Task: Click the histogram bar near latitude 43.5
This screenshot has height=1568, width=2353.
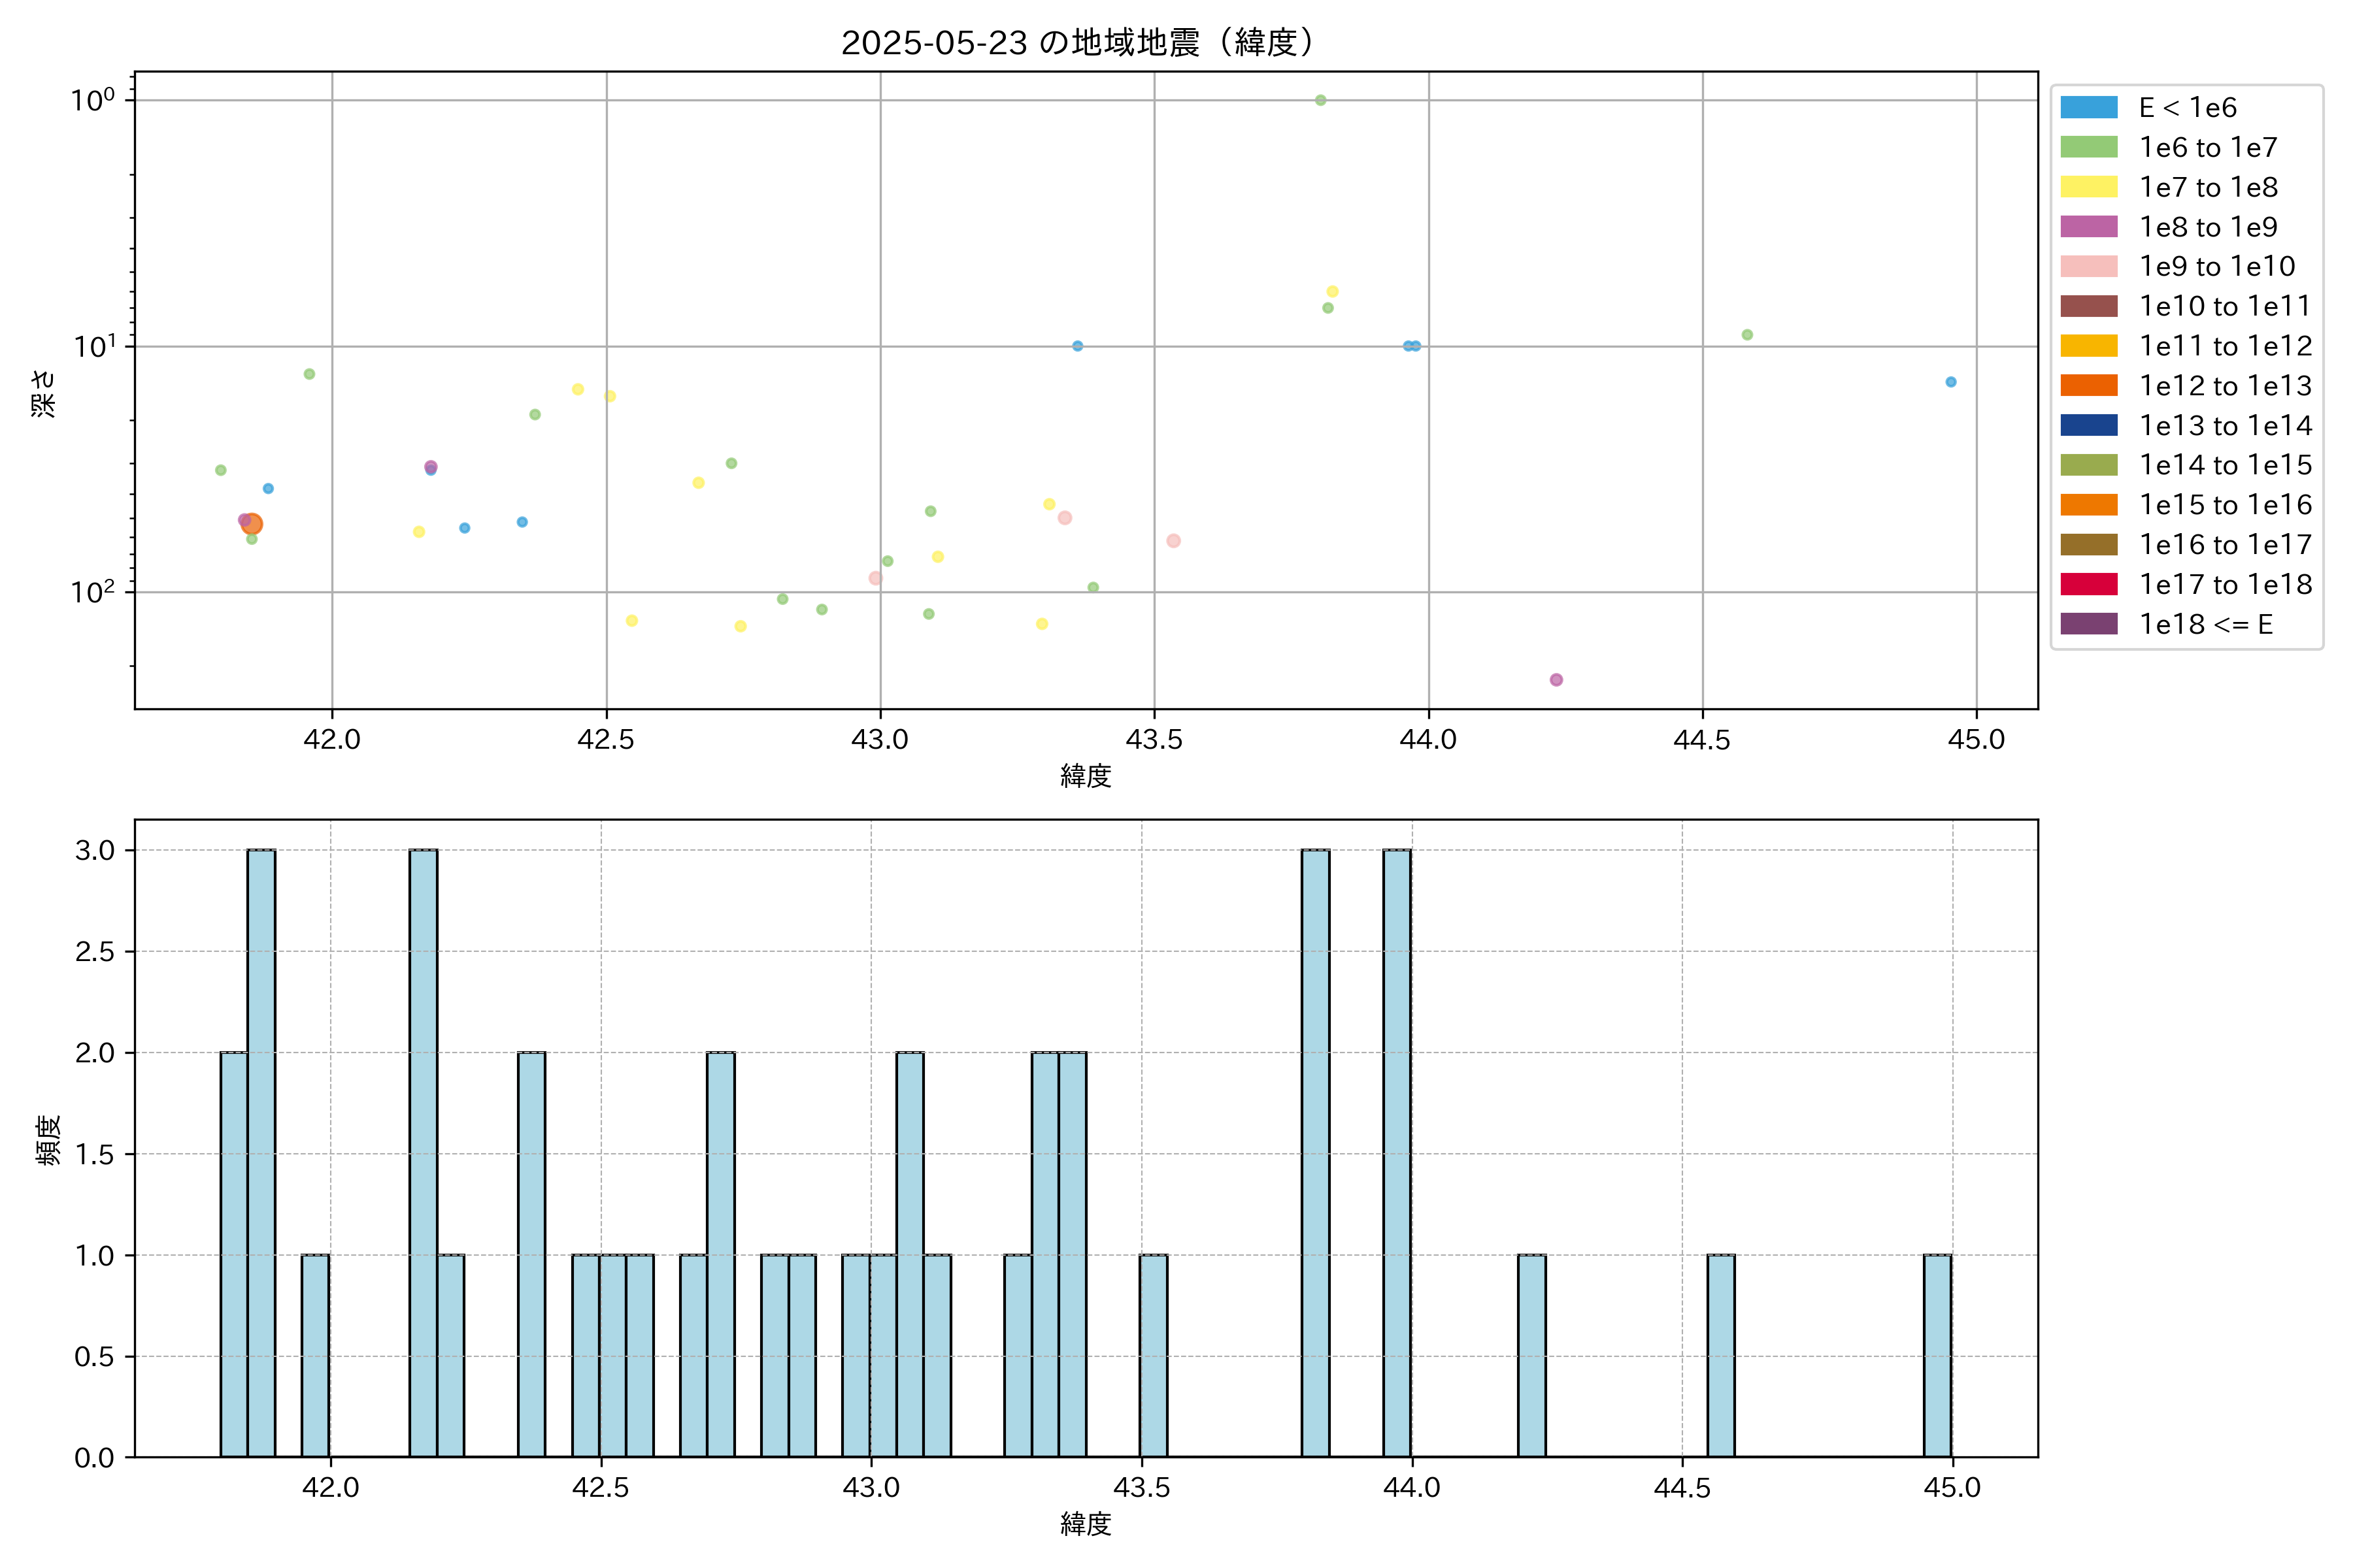Action: 1154,1355
